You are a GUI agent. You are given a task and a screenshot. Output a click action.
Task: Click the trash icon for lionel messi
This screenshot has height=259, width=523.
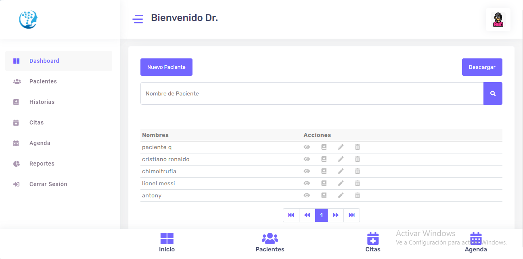click(x=357, y=183)
